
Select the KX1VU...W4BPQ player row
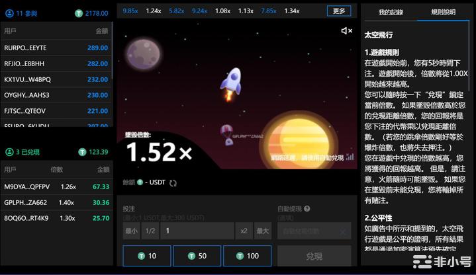click(56, 79)
